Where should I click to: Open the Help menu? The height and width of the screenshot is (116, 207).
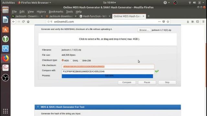[79, 12]
